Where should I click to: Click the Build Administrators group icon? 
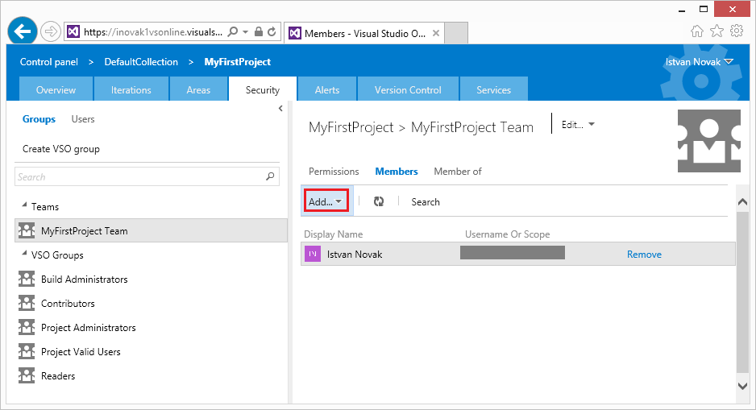pos(27,279)
